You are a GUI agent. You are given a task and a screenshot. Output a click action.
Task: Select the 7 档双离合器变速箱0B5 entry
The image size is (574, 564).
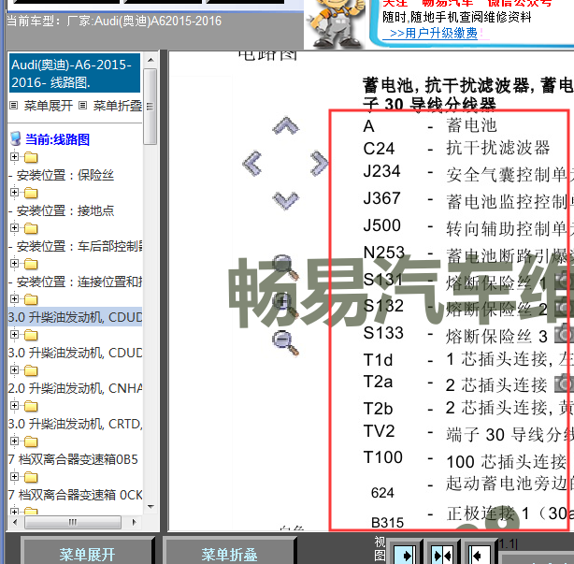tap(73, 459)
